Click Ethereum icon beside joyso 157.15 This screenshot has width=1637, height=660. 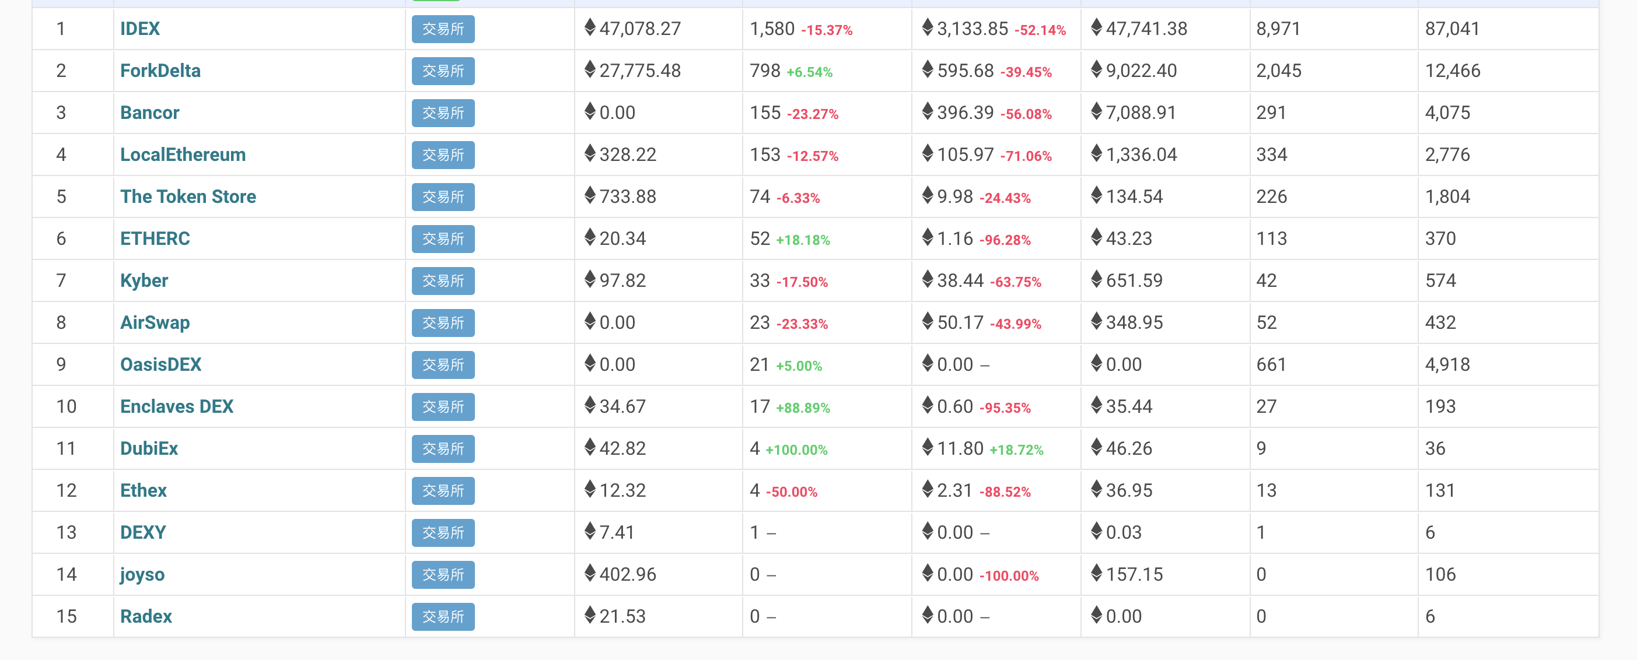[x=1096, y=573]
